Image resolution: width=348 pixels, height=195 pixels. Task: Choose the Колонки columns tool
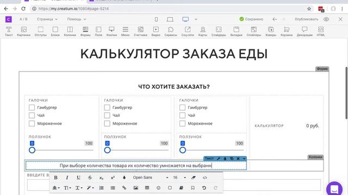click(x=70, y=31)
